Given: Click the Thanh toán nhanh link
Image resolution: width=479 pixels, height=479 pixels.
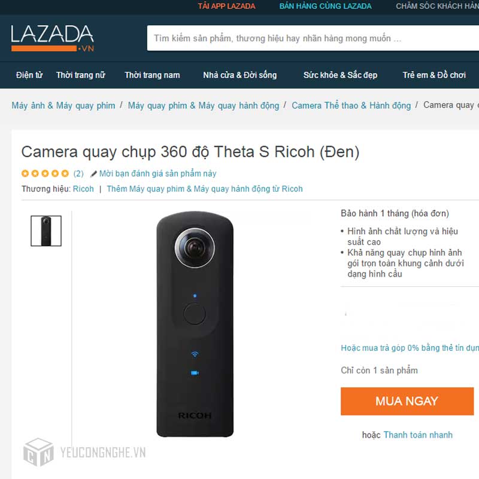Looking at the screenshot, I should (x=418, y=435).
